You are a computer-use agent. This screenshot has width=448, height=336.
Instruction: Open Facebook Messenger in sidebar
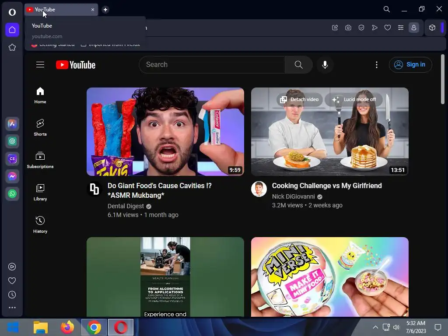(12, 176)
